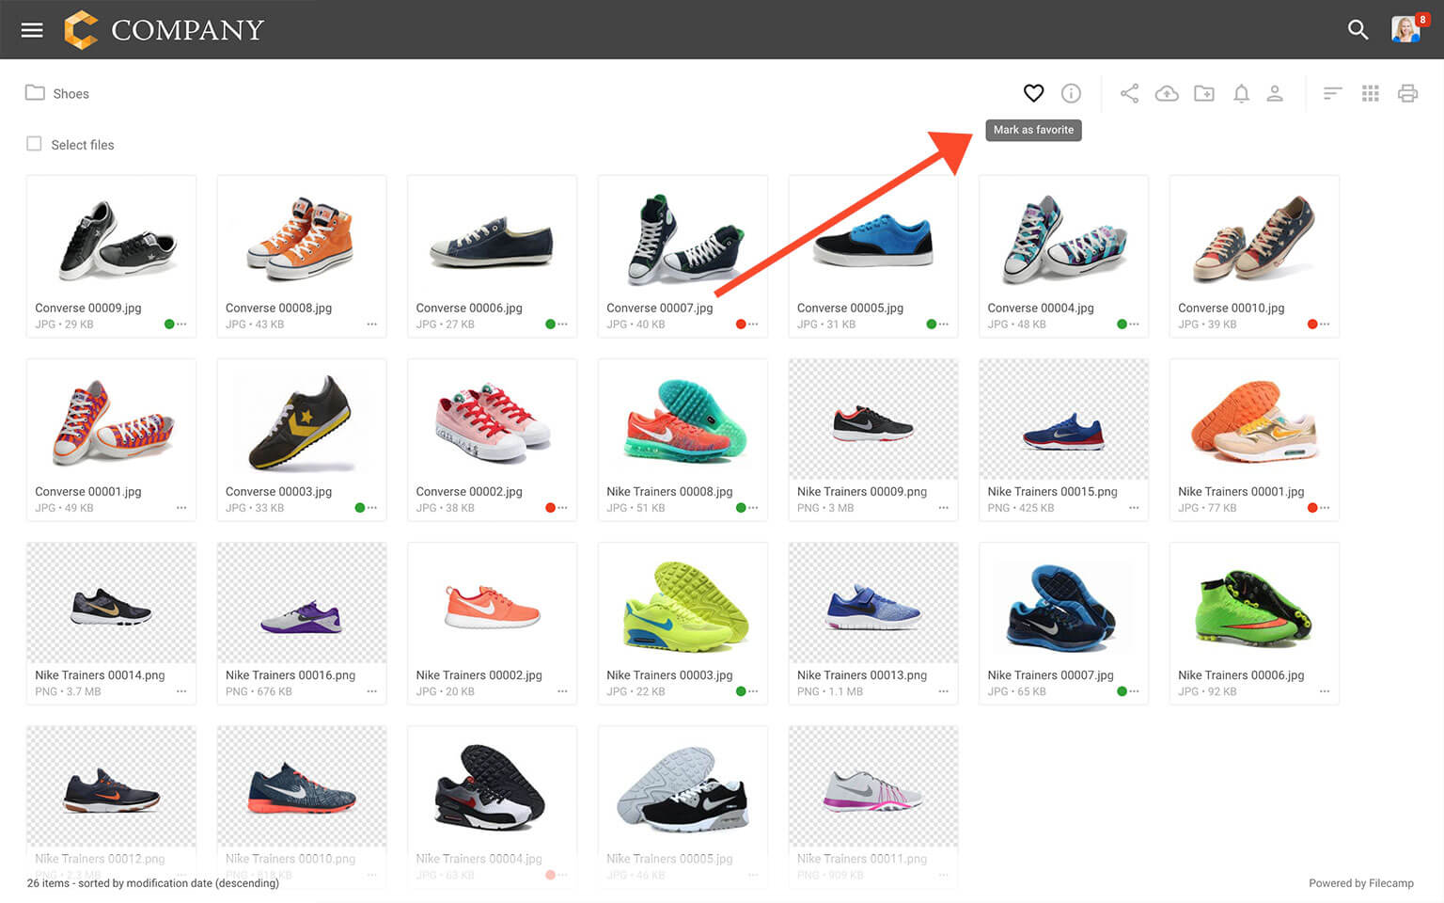Click the Shoes folder icon
Image resolution: width=1444 pixels, height=903 pixels.
click(x=35, y=92)
